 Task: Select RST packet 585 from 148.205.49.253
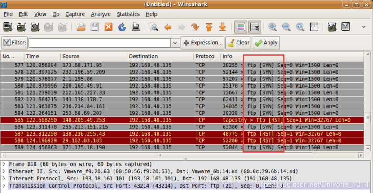pyautogui.click(x=182, y=120)
